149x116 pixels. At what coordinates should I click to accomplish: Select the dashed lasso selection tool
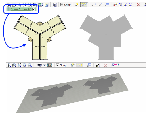tap(100, 5)
